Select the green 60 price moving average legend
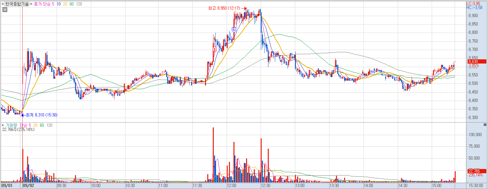The height and width of the screenshot is (189, 488). pyautogui.click(x=71, y=4)
